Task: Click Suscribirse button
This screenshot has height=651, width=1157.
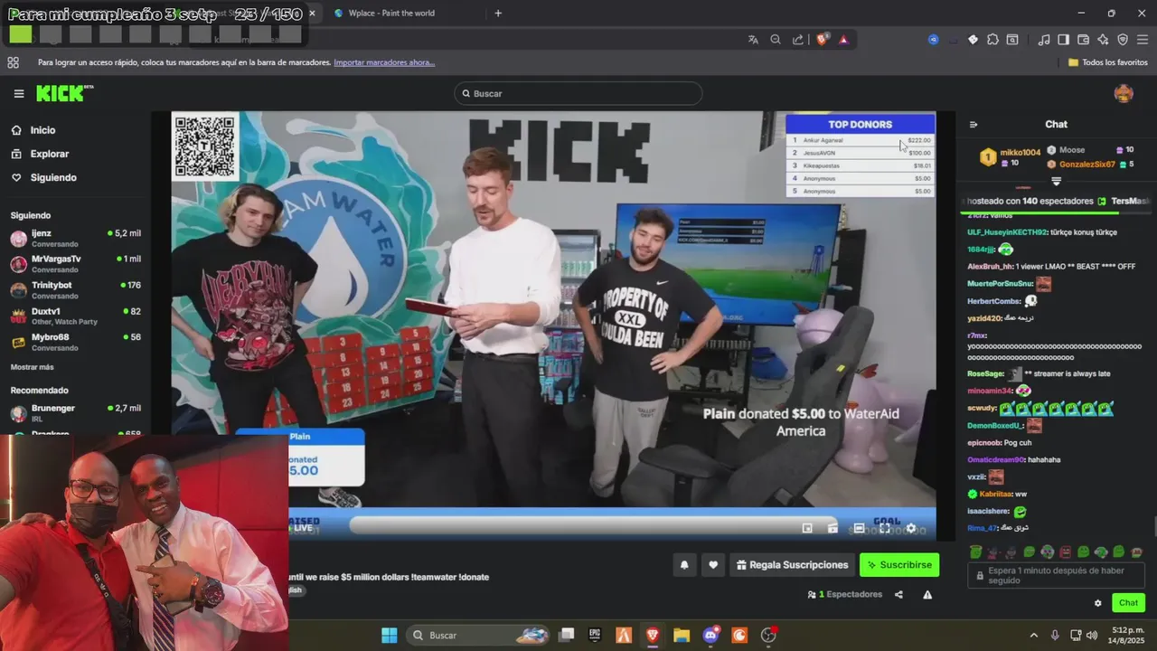Action: (x=899, y=565)
